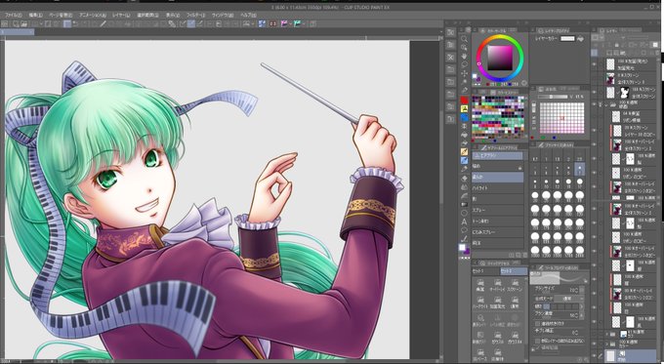The height and width of the screenshot is (364, 664).
Task: Select the 柔らか airbrush sub tool
Action: pyautogui.click(x=498, y=177)
